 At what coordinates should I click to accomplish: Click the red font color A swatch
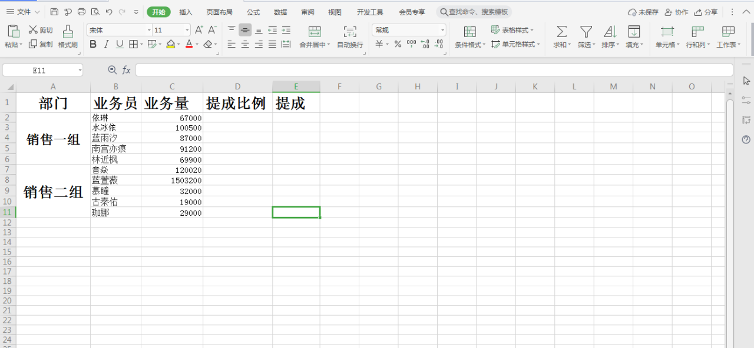(x=189, y=44)
